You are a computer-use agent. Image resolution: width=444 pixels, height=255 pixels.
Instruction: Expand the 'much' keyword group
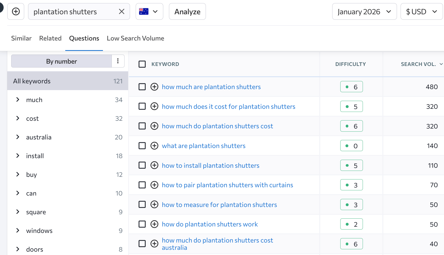pyautogui.click(x=18, y=100)
